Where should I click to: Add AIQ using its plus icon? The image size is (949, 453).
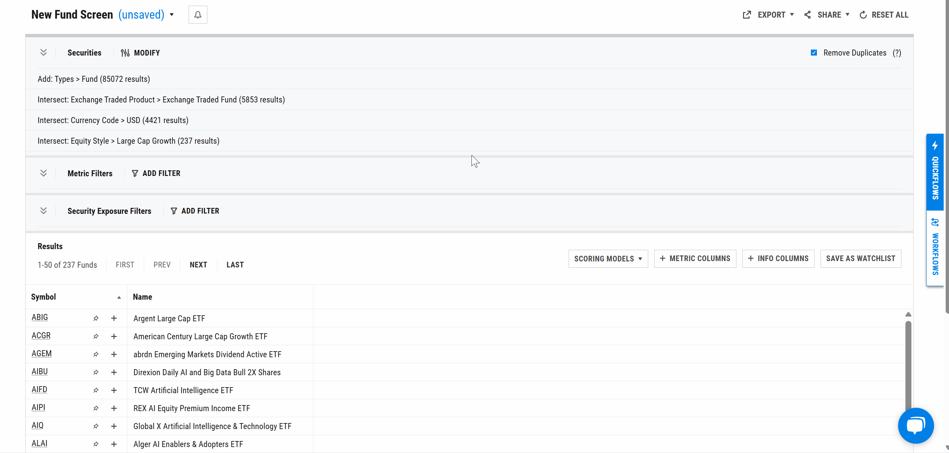pos(114,426)
